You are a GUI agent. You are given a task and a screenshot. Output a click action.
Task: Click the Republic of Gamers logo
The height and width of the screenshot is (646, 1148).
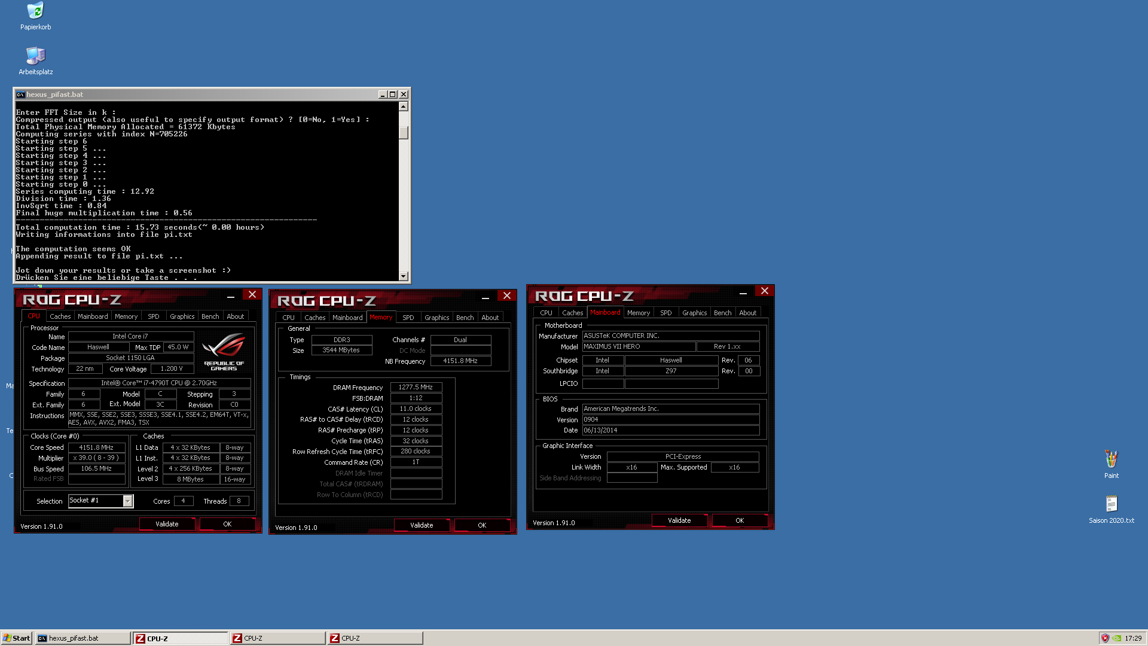tap(224, 352)
